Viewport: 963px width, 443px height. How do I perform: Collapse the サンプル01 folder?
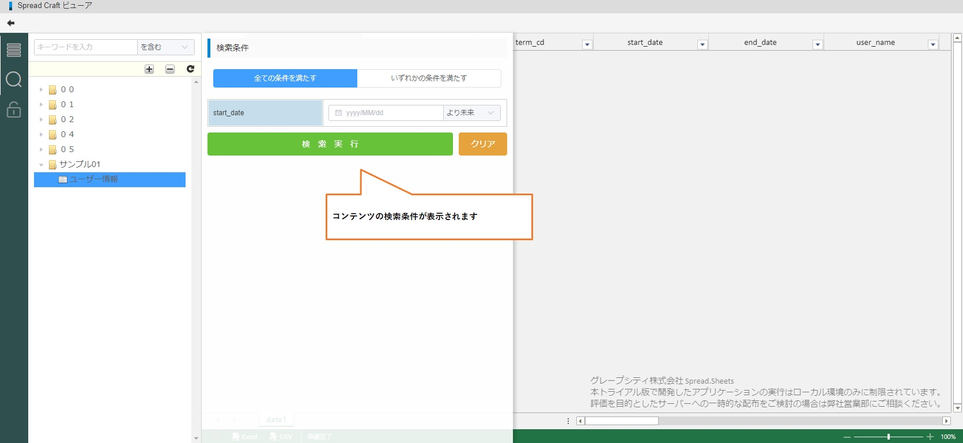(x=41, y=165)
